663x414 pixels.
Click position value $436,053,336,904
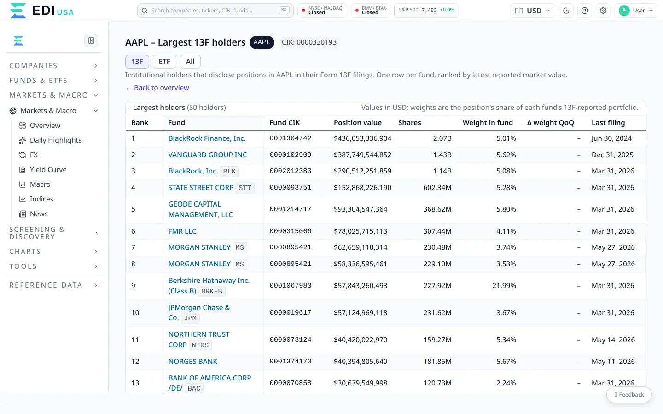pos(362,138)
